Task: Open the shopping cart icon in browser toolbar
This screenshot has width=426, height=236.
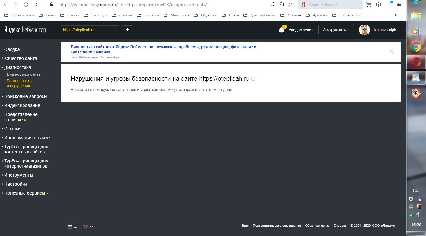Action: coord(369,5)
